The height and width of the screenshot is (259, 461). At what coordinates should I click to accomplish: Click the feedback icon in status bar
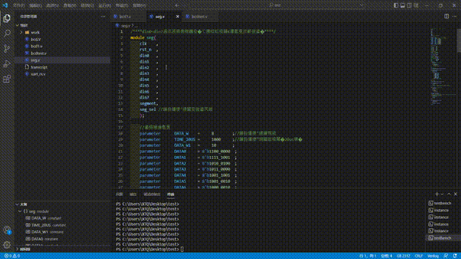pos(446,256)
